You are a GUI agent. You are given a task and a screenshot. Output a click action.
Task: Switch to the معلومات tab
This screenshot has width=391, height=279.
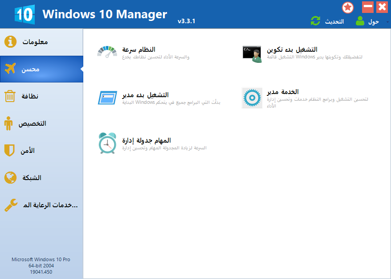(41, 42)
